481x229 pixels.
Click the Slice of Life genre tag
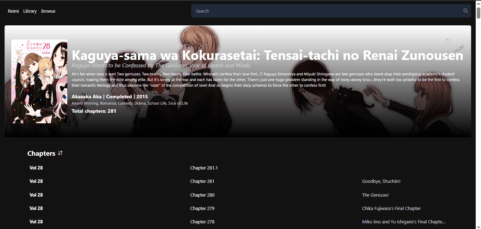click(x=178, y=103)
